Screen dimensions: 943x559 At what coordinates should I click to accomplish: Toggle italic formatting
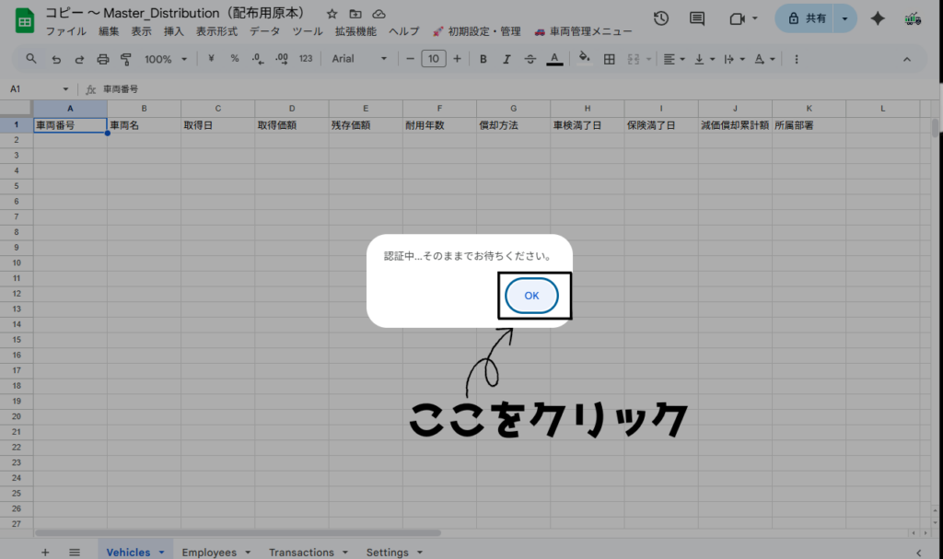(506, 59)
